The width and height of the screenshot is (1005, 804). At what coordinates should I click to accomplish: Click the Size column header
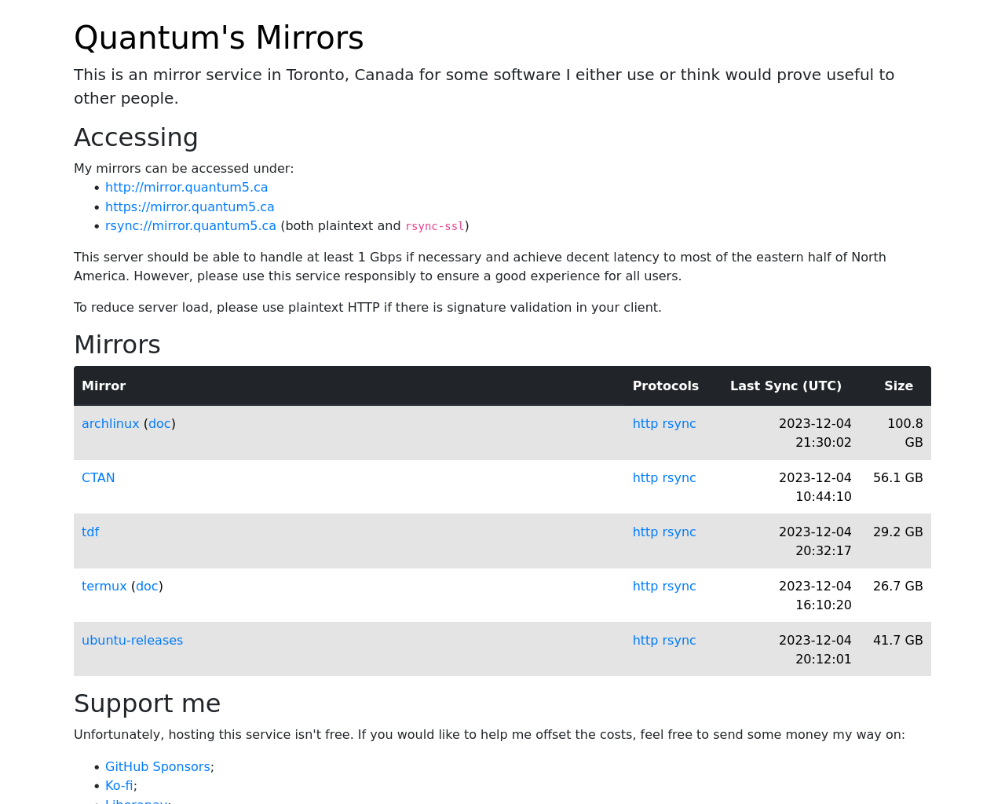[x=898, y=386]
